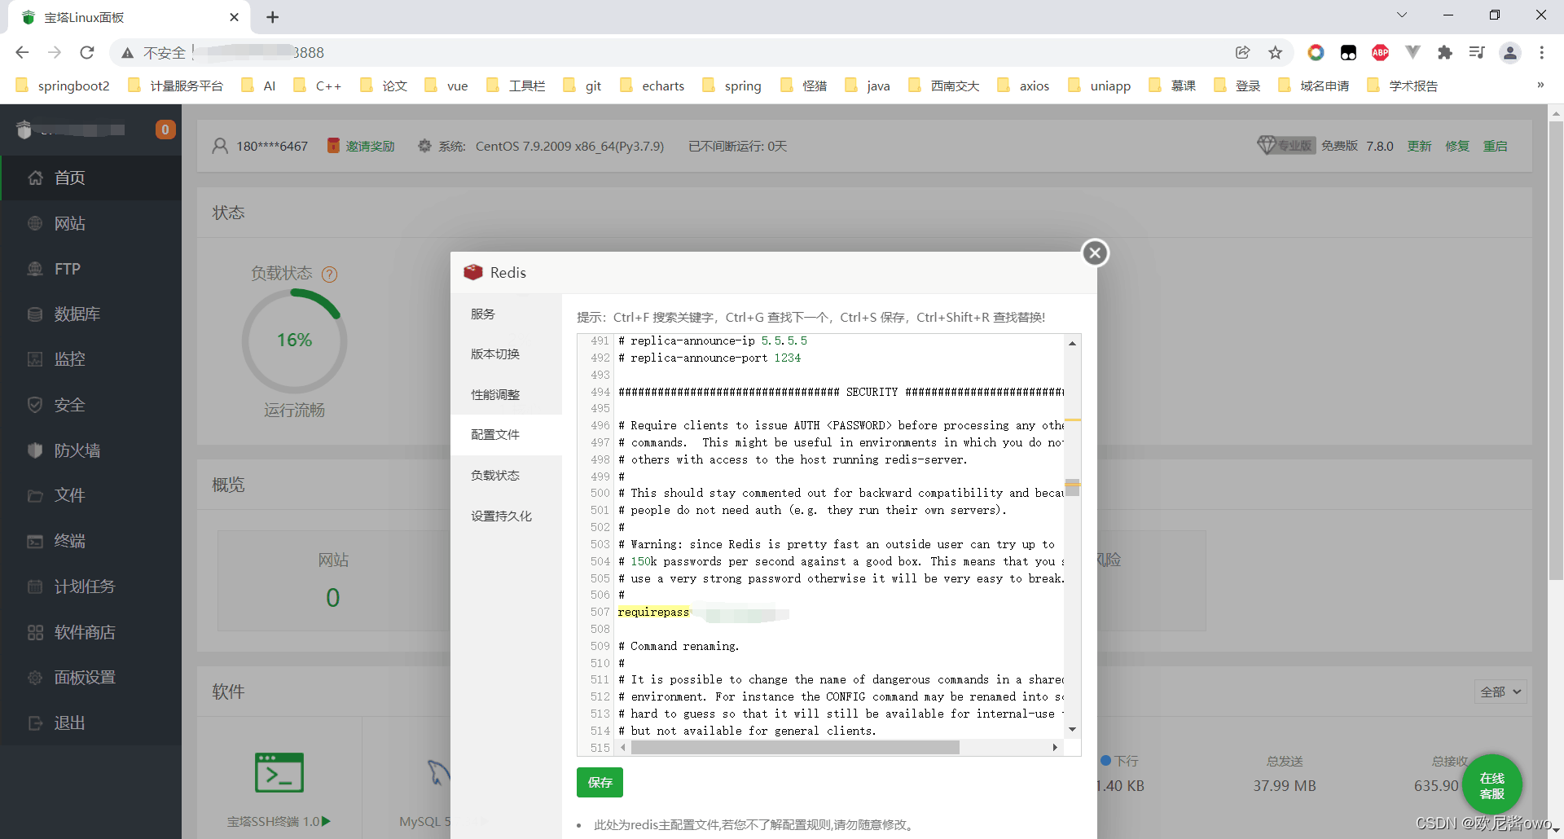The image size is (1564, 839).
Task: Click the share page icon in address bar
Action: (1242, 52)
